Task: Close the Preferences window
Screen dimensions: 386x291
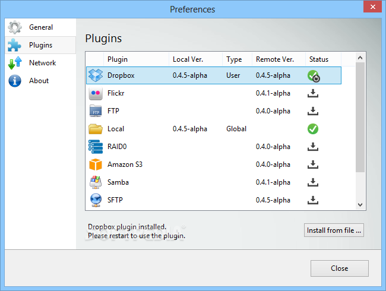Action: (373, 7)
